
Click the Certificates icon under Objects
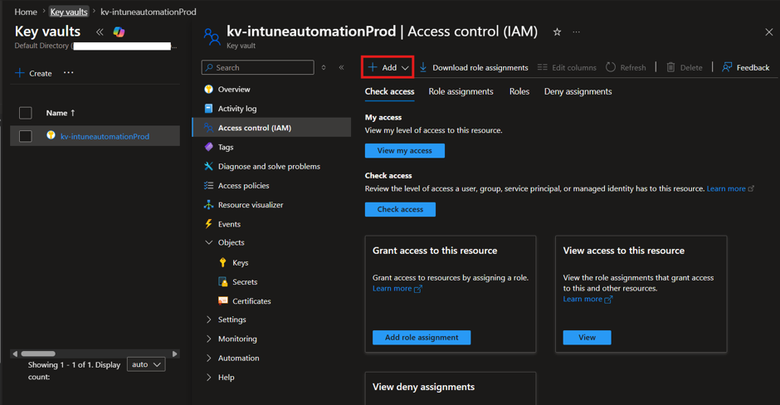223,300
